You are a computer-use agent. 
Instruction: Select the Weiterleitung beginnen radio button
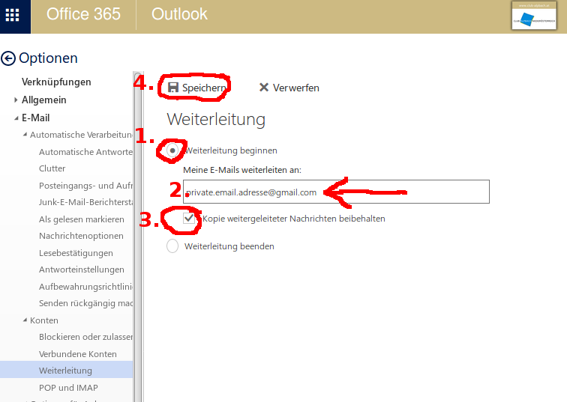coord(172,150)
